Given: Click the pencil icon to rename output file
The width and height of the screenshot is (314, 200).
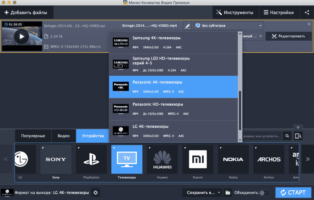Looking at the screenshot, I should (187, 26).
